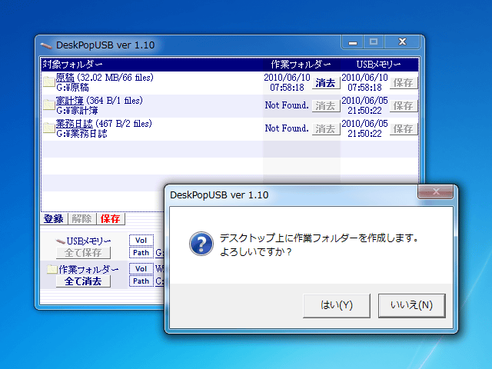Click USB timestamp 07:58:18 in 原稿 row
Viewport: 492px width, 369px height.
(364, 87)
